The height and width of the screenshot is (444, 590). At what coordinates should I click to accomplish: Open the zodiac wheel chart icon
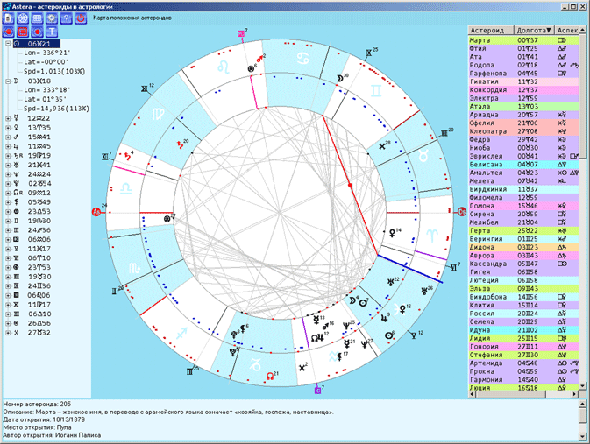point(24,18)
